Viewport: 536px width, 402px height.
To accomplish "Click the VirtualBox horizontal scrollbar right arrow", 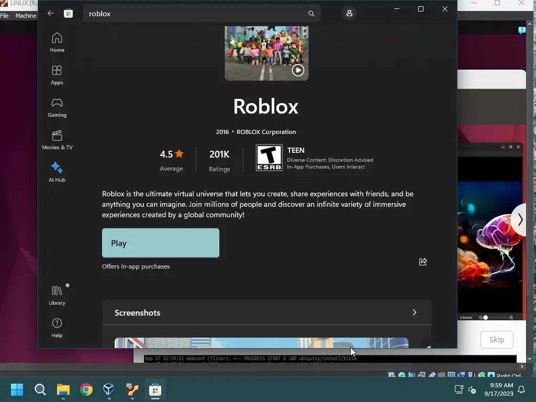I will pyautogui.click(x=522, y=366).
